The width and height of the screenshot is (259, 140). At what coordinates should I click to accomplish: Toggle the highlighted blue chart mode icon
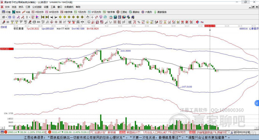tap(10, 17)
